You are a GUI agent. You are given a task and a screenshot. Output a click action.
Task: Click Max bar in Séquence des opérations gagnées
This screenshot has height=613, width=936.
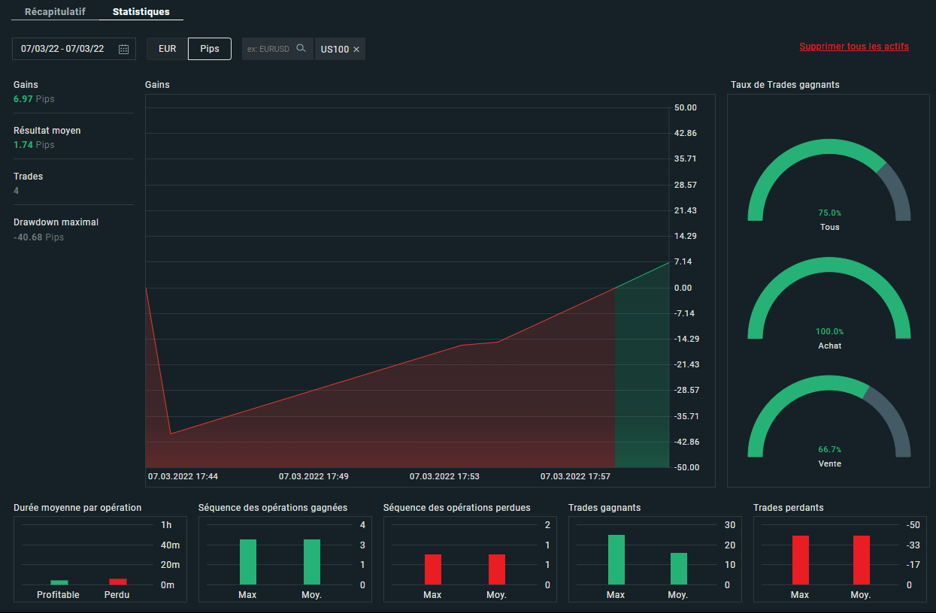pos(248,562)
